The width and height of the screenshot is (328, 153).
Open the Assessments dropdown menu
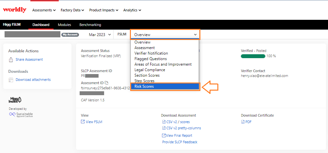pyautogui.click(x=44, y=10)
